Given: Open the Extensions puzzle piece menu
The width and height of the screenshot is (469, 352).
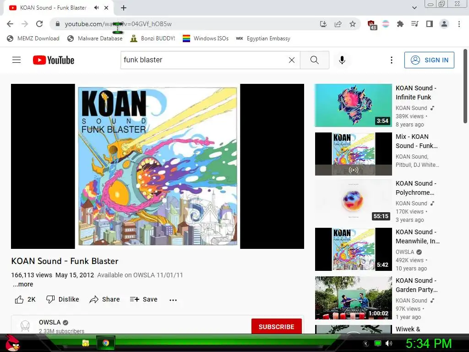Looking at the screenshot, I should 400,24.
